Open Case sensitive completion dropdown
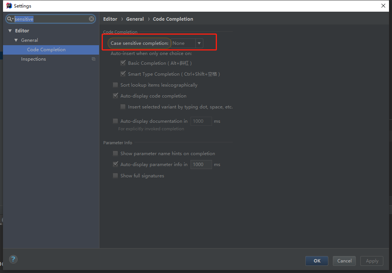The image size is (392, 273). click(x=199, y=43)
